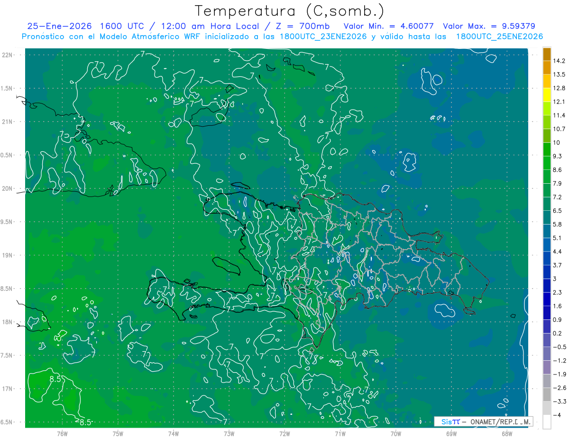Click the "-2.6" colorbar legend value
Image resolution: width=569 pixels, height=440 pixels.
coord(559,388)
